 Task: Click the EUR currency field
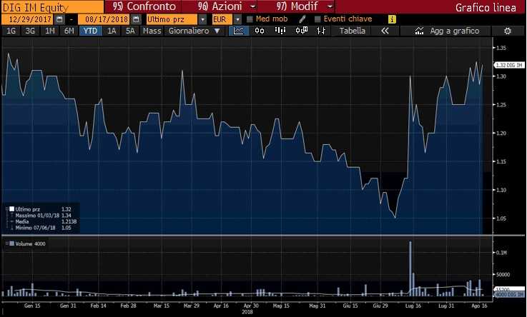tap(222, 19)
